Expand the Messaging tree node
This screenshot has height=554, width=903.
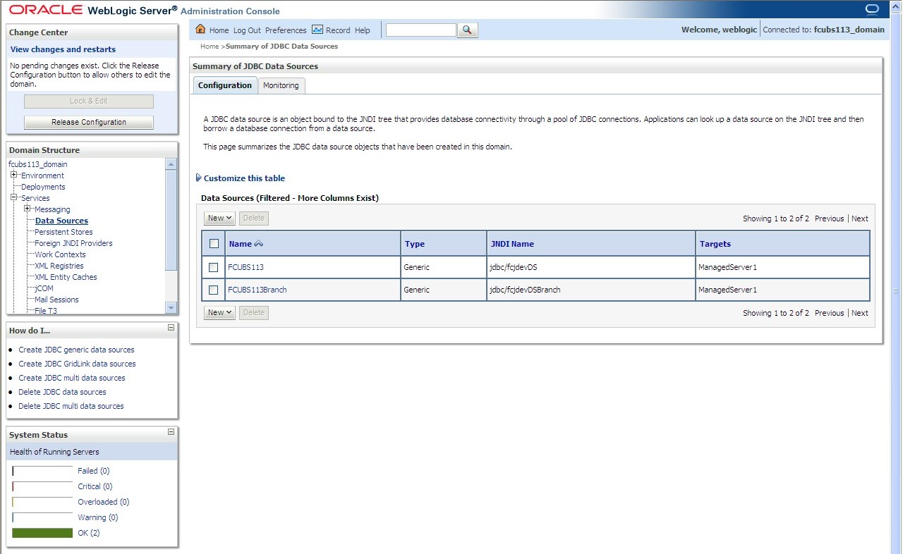27,209
